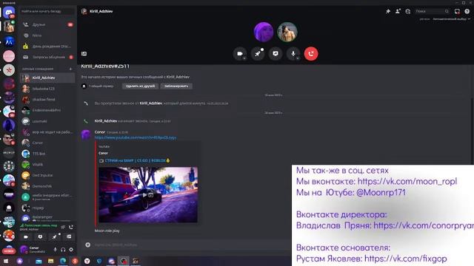Open the Mail app on taskbar

pyautogui.click(x=39, y=261)
